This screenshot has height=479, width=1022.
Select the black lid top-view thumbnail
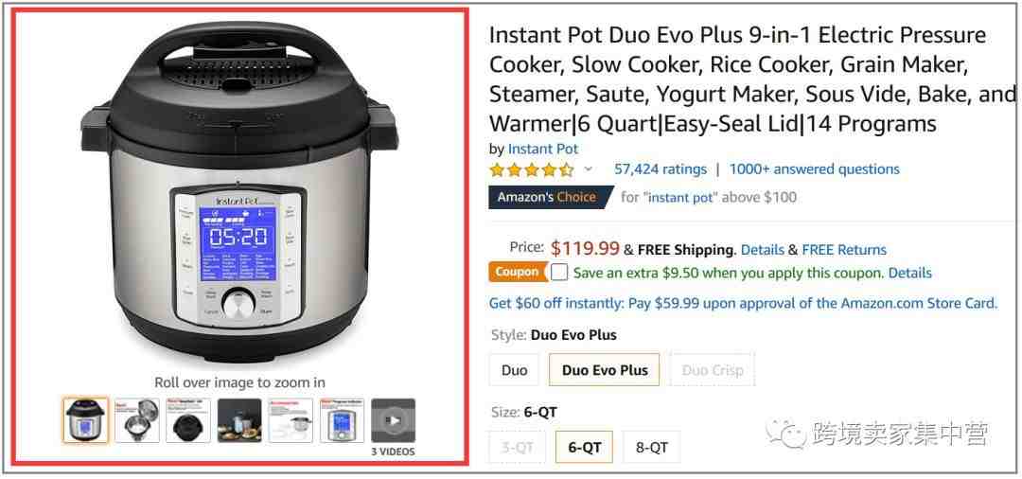point(188,420)
